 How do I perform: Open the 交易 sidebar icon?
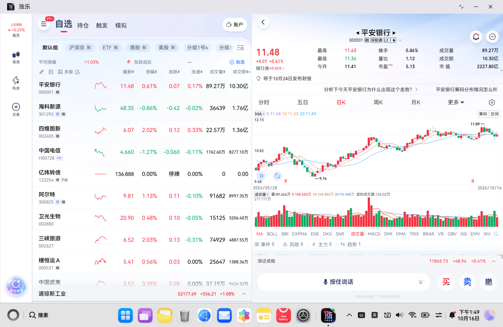(x=16, y=110)
